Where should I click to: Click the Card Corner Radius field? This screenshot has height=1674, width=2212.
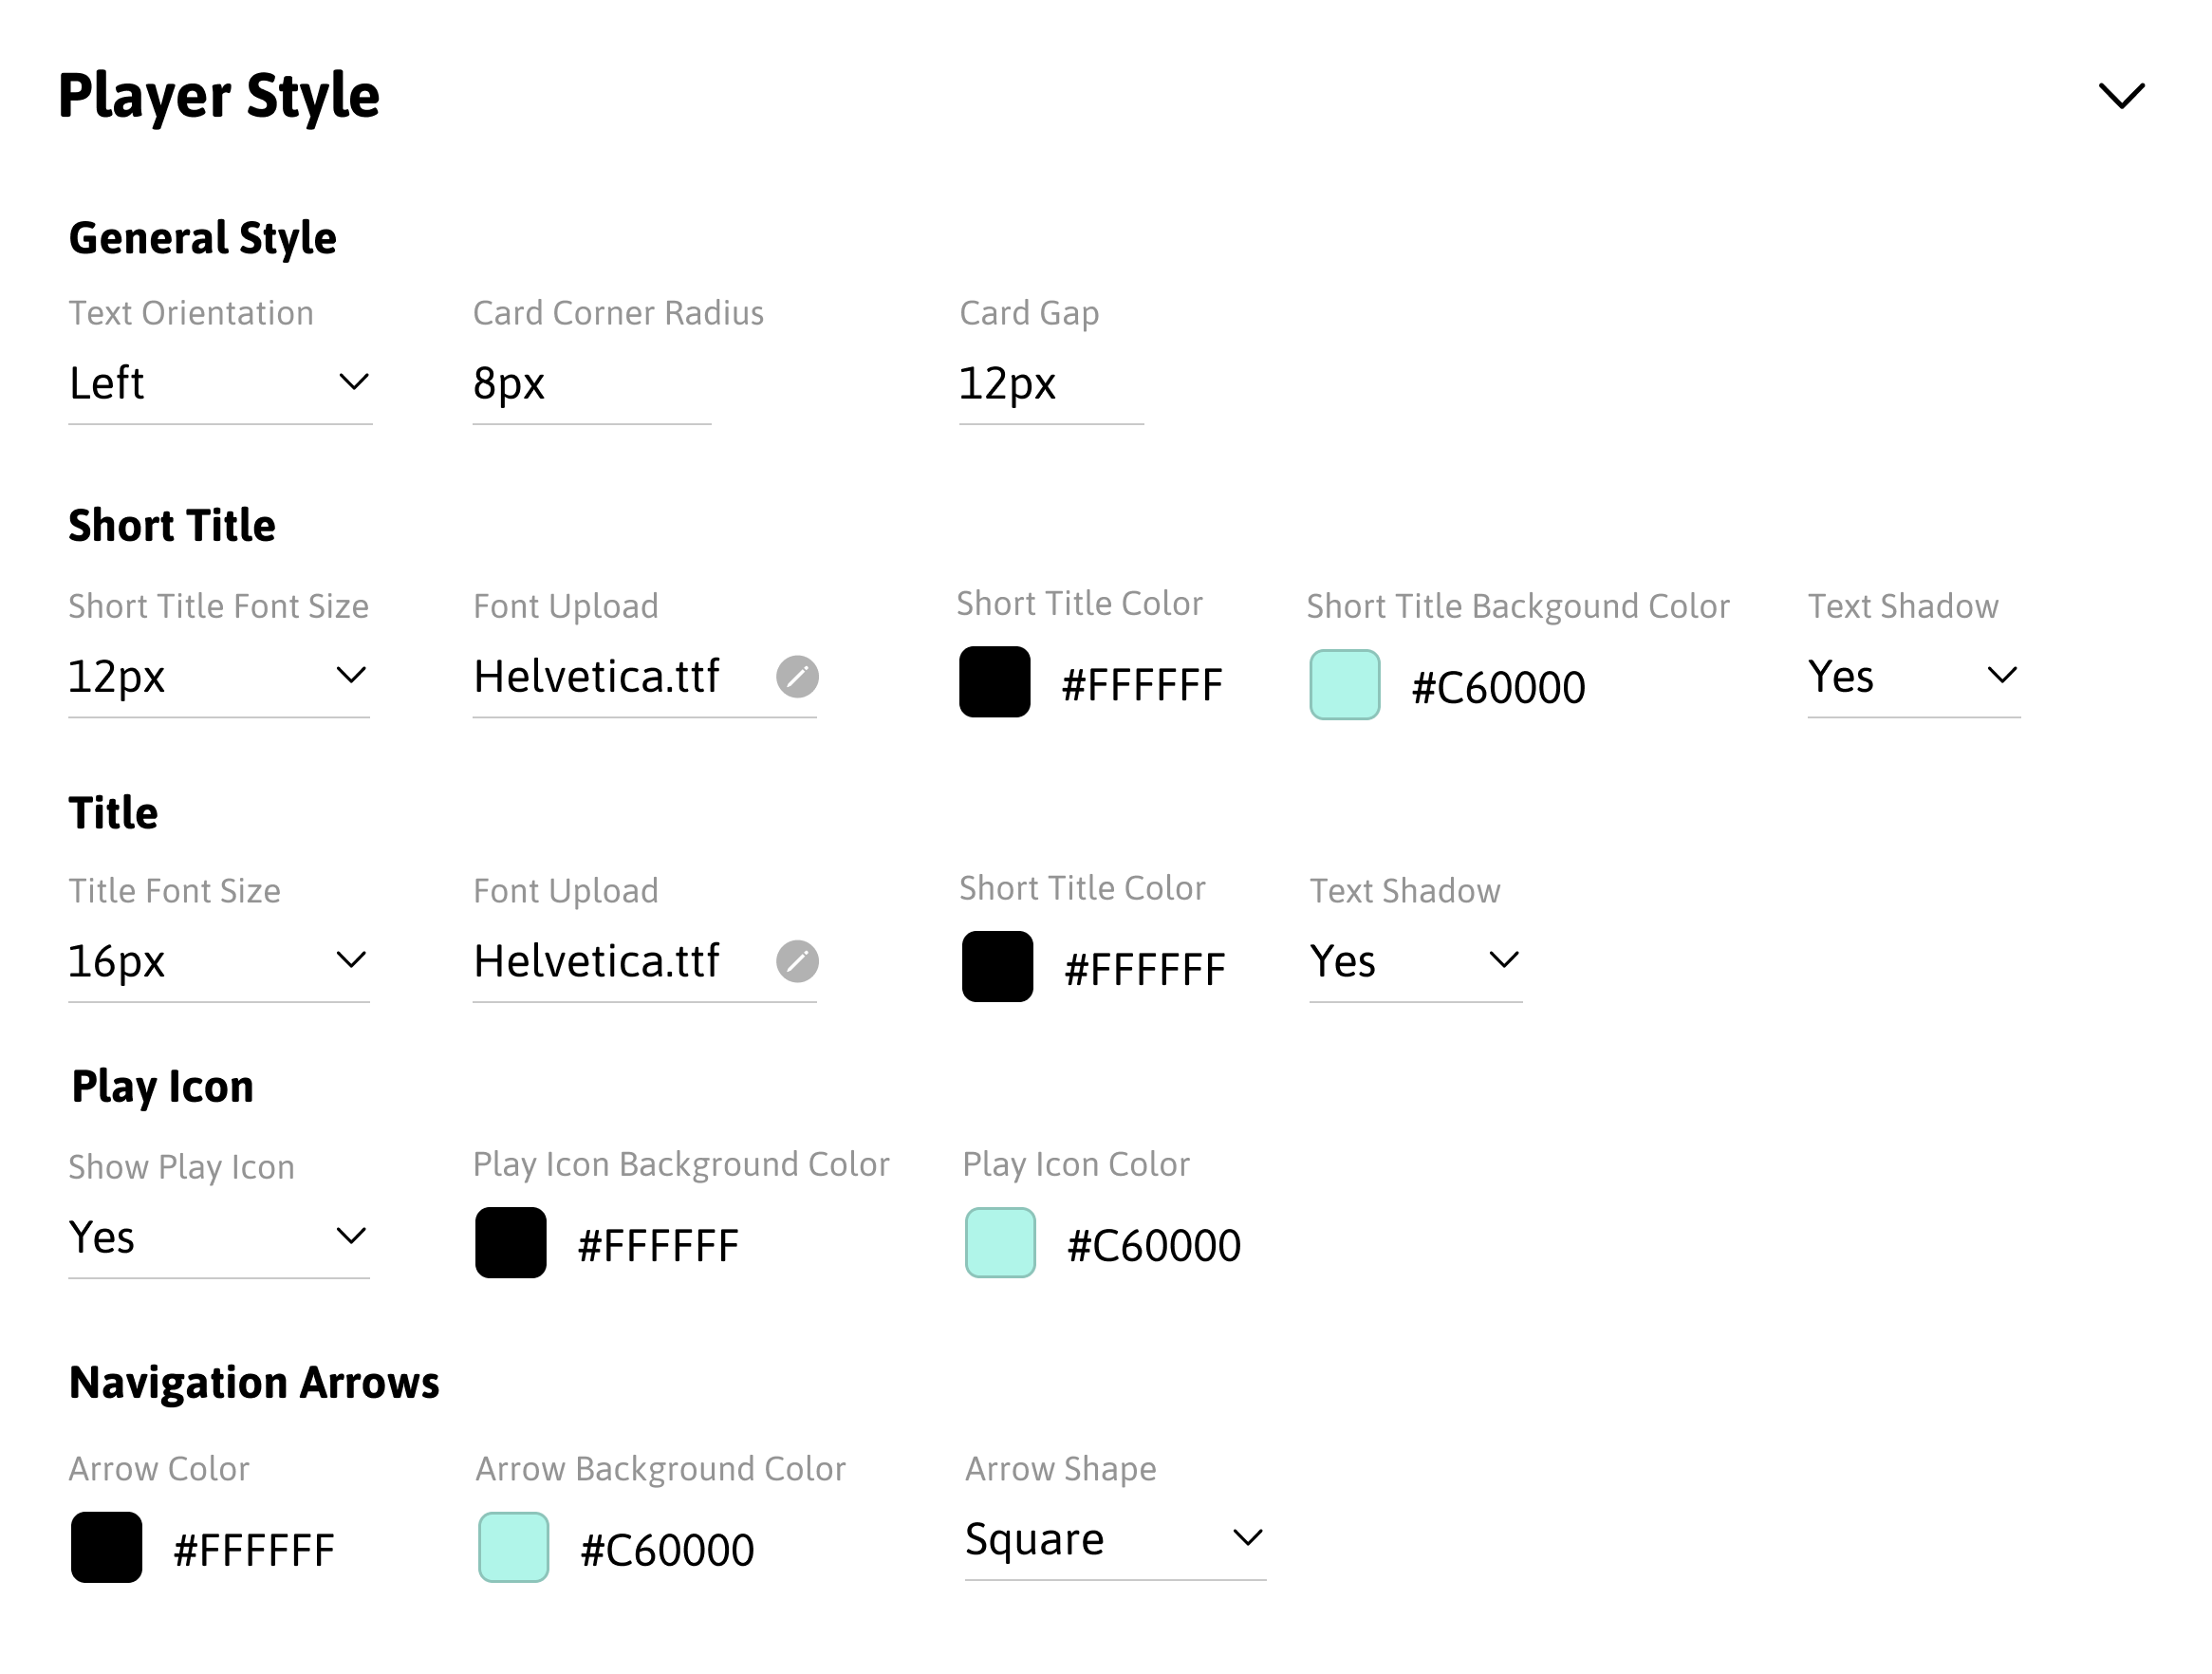[x=592, y=384]
